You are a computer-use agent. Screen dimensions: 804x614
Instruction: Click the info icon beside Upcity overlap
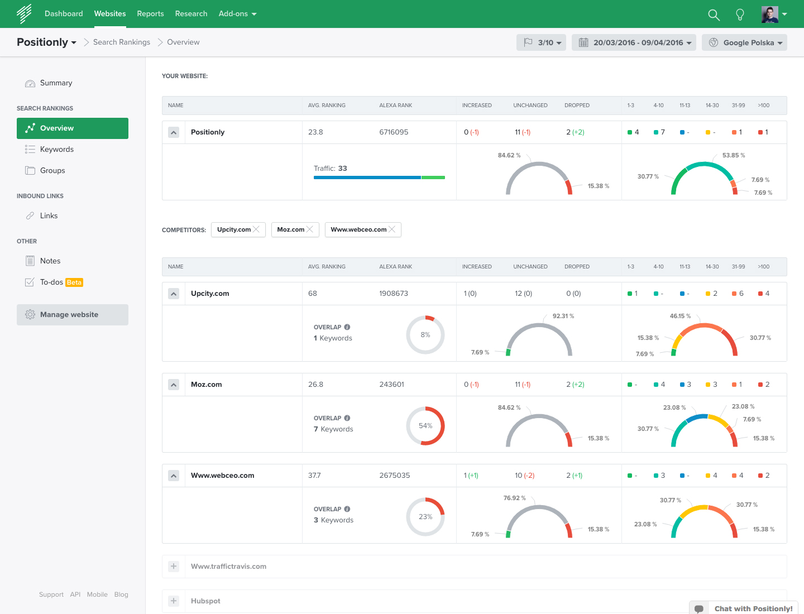tap(347, 327)
